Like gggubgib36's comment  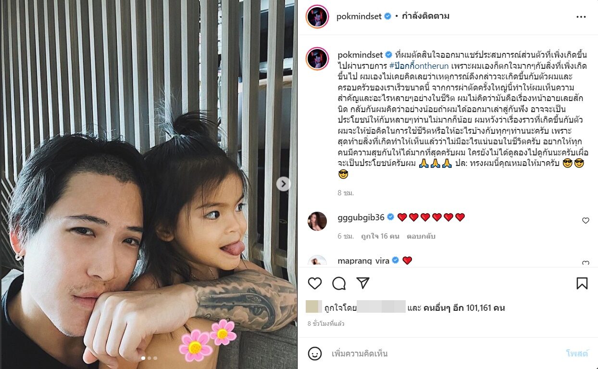[x=586, y=220]
